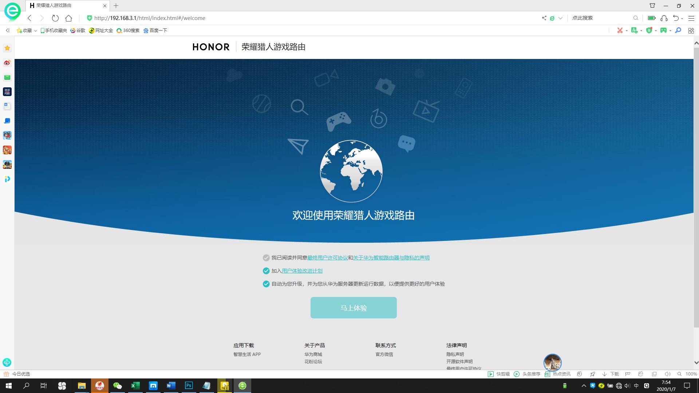Check the 我已阅读并同意 agreement checkbox
Viewport: 699px width, 393px height.
265,258
